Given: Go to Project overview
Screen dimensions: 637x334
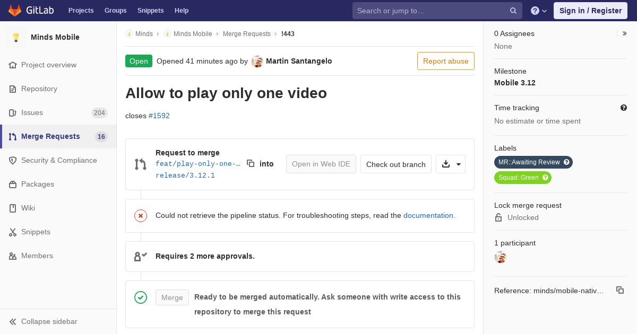Looking at the screenshot, I should tap(49, 65).
